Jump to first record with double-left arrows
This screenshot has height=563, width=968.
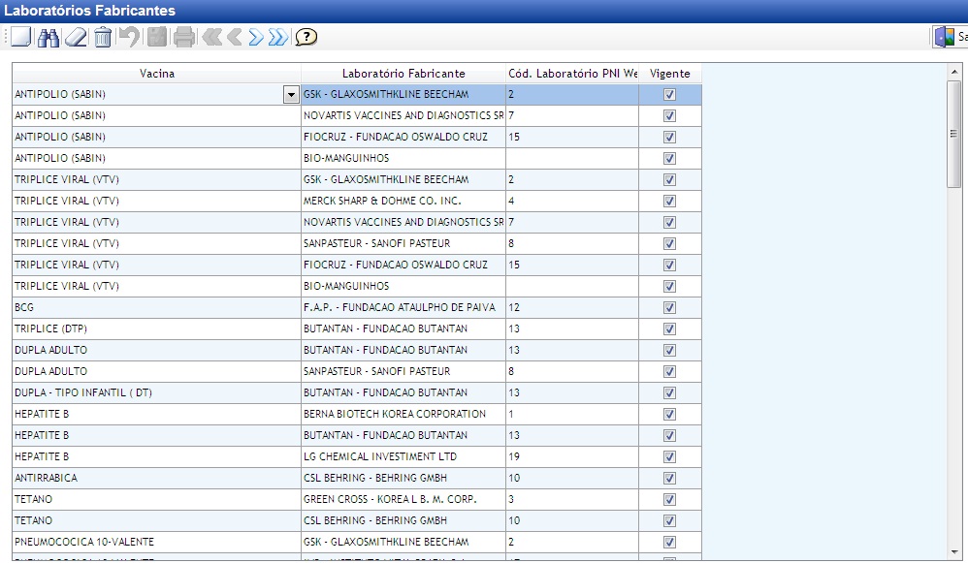click(211, 37)
